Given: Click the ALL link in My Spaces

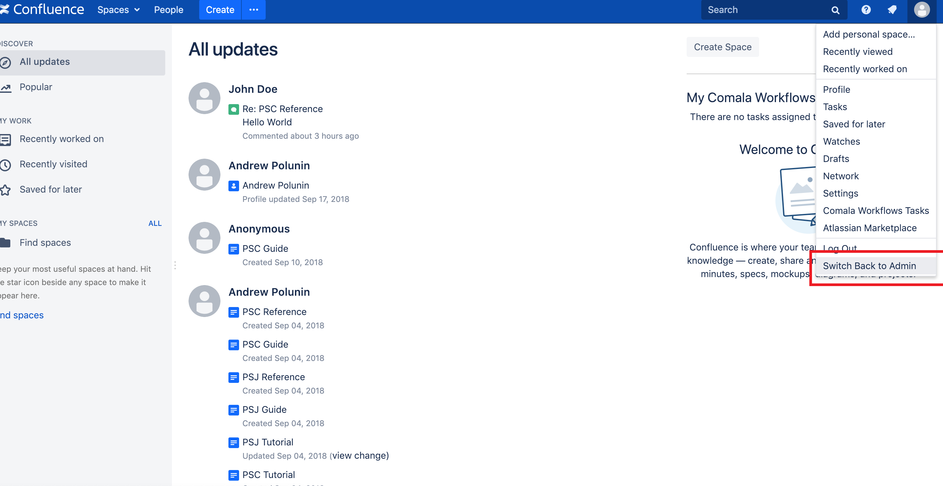Looking at the screenshot, I should point(155,224).
